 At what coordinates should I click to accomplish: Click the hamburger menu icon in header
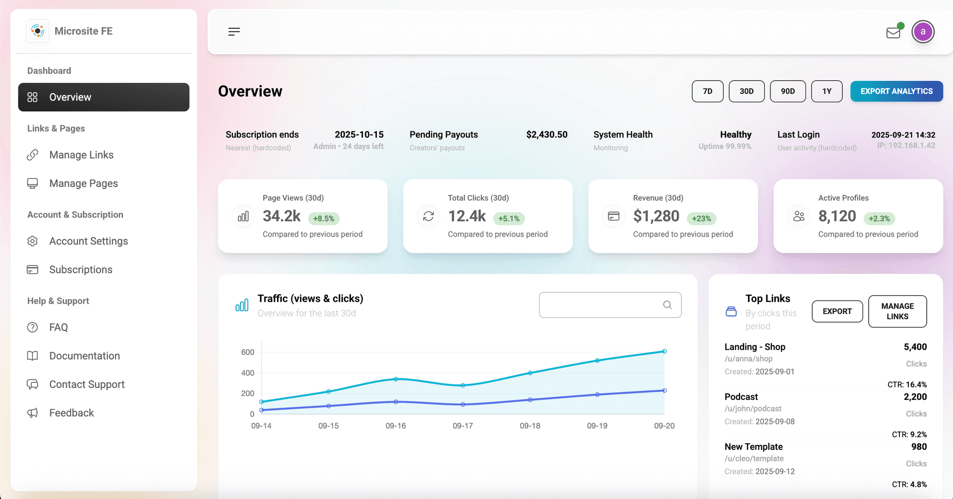point(234,32)
